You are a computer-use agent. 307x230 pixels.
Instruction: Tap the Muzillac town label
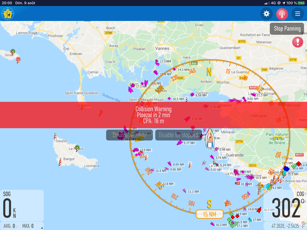[223, 82]
